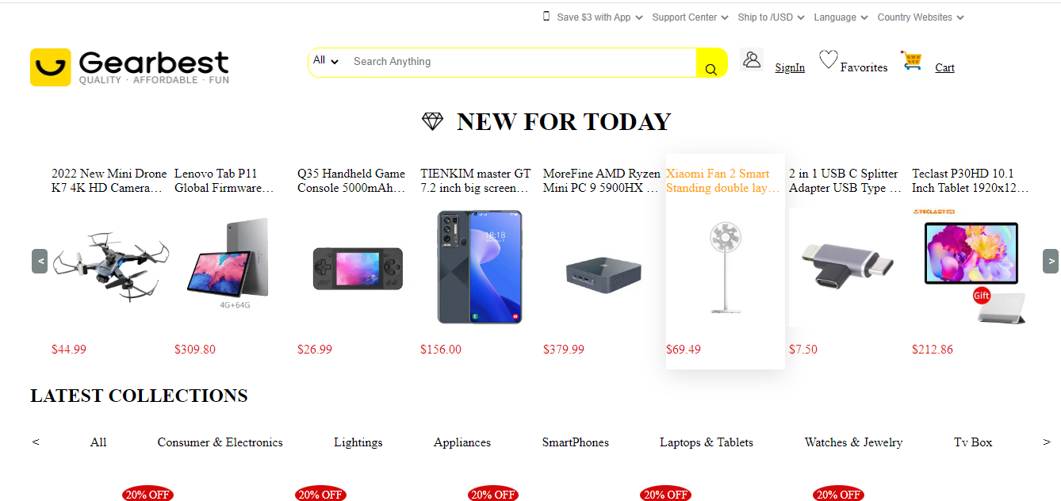Choose the Watches & Jewelry collection tab
This screenshot has width=1061, height=501.
point(853,442)
